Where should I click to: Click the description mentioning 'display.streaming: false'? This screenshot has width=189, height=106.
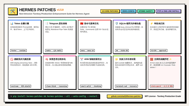click(x=24, y=64)
